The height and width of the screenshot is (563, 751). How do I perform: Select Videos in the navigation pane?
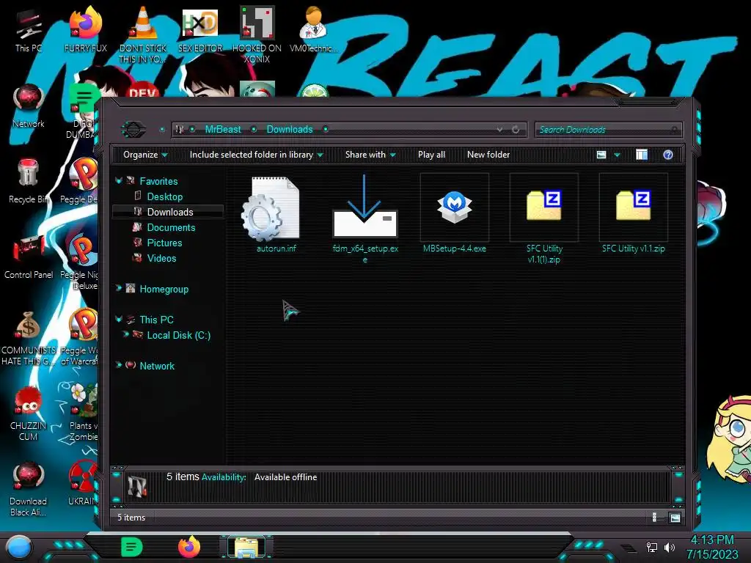(161, 258)
